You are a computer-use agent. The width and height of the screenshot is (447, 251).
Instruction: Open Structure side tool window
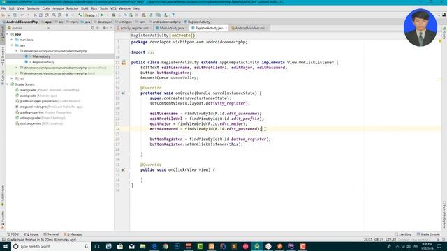pos(3,56)
